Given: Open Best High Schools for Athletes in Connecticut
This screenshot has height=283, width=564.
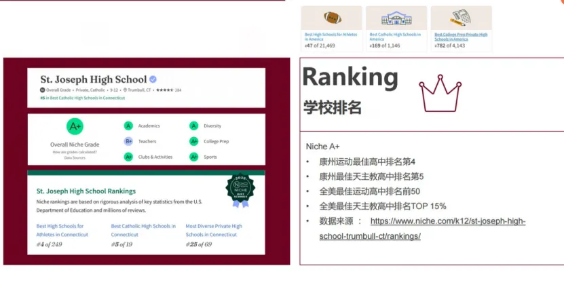Looking at the screenshot, I should 62,230.
